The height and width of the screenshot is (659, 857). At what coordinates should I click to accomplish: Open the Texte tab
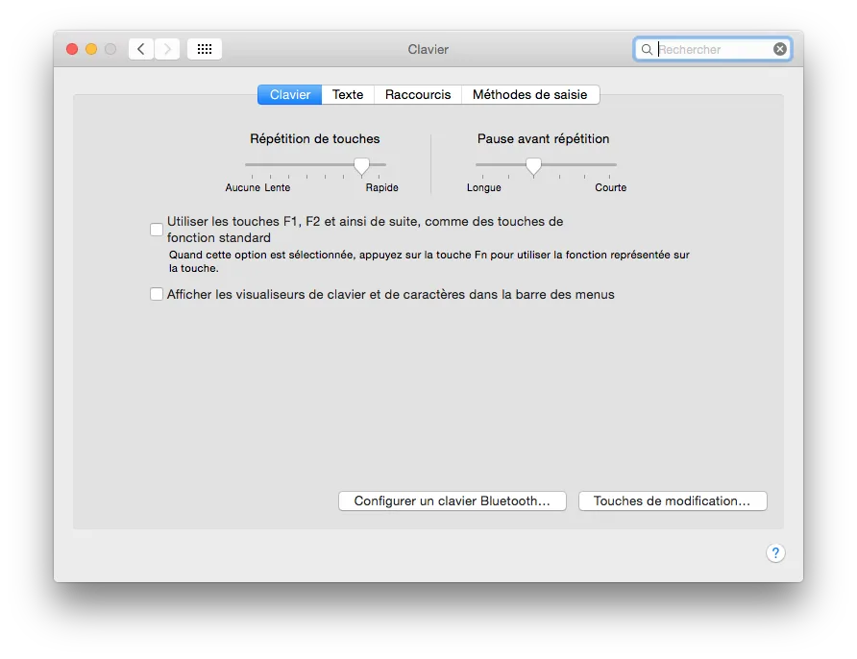[x=348, y=94]
